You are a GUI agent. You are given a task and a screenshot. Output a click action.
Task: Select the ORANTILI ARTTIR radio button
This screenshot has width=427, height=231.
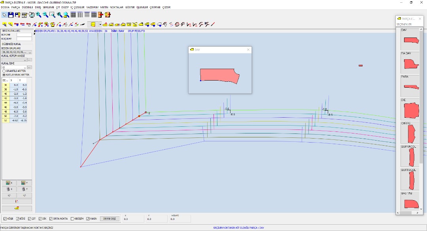point(4,71)
